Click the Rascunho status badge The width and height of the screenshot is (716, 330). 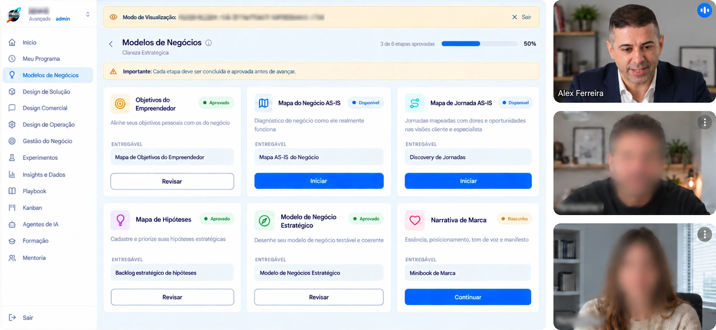[514, 219]
